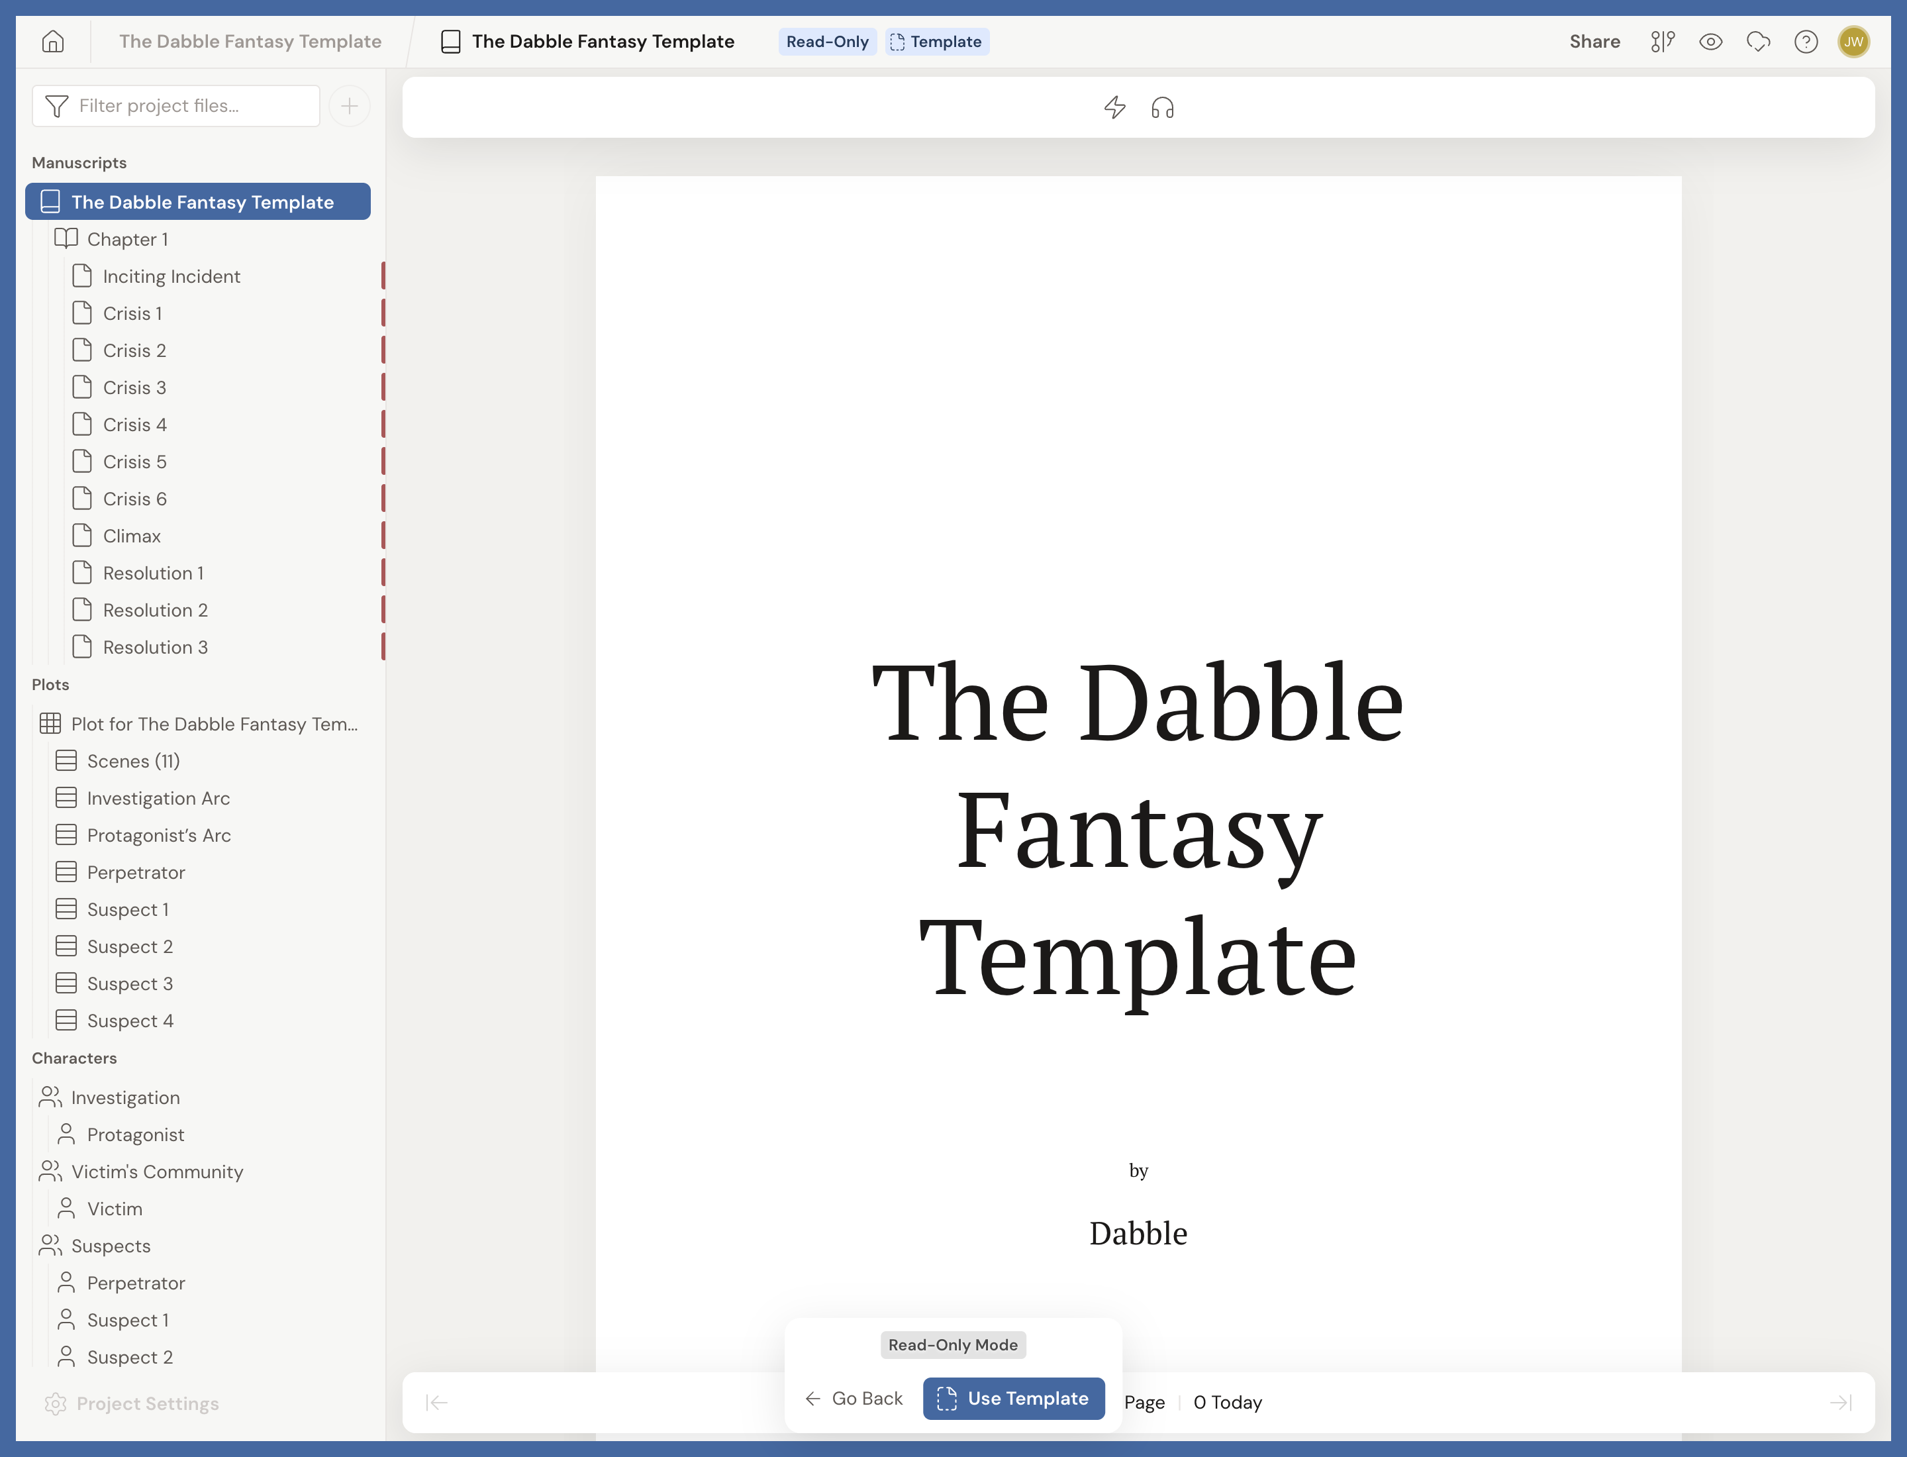Image resolution: width=1907 pixels, height=1457 pixels.
Task: Click the Victim character person icon
Action: coord(66,1208)
